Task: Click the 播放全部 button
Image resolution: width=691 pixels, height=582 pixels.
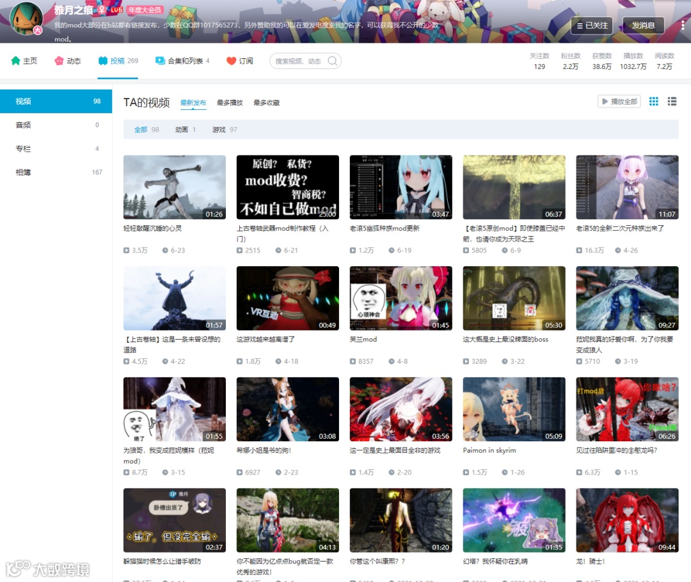Action: tap(619, 101)
